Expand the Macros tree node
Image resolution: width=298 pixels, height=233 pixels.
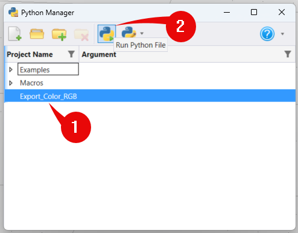pos(11,83)
